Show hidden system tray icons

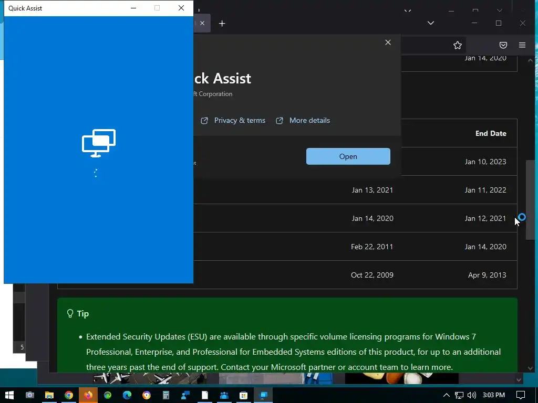447,395
